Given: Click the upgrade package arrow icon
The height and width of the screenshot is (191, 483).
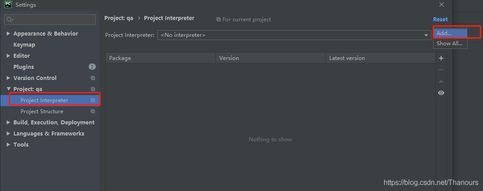Looking at the screenshot, I should (x=441, y=81).
